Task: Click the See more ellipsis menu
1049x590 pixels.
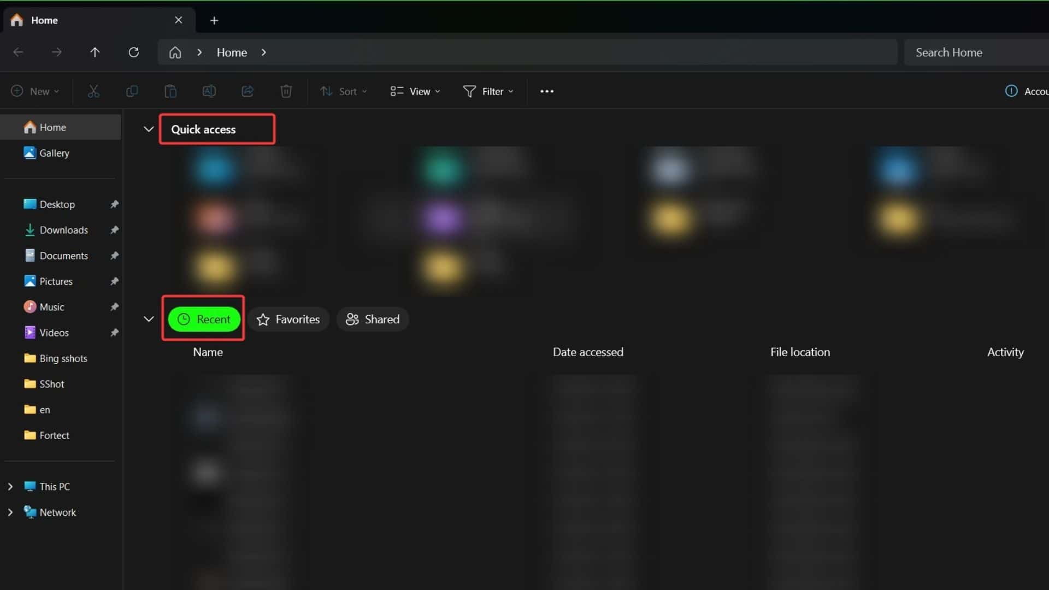Action: point(546,91)
